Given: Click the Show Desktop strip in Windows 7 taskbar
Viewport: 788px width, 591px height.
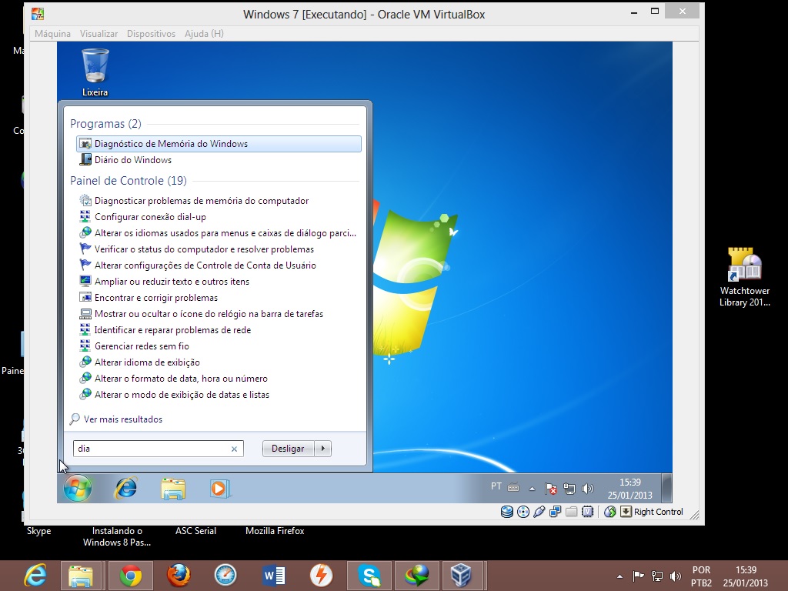Looking at the screenshot, I should pyautogui.click(x=667, y=488).
